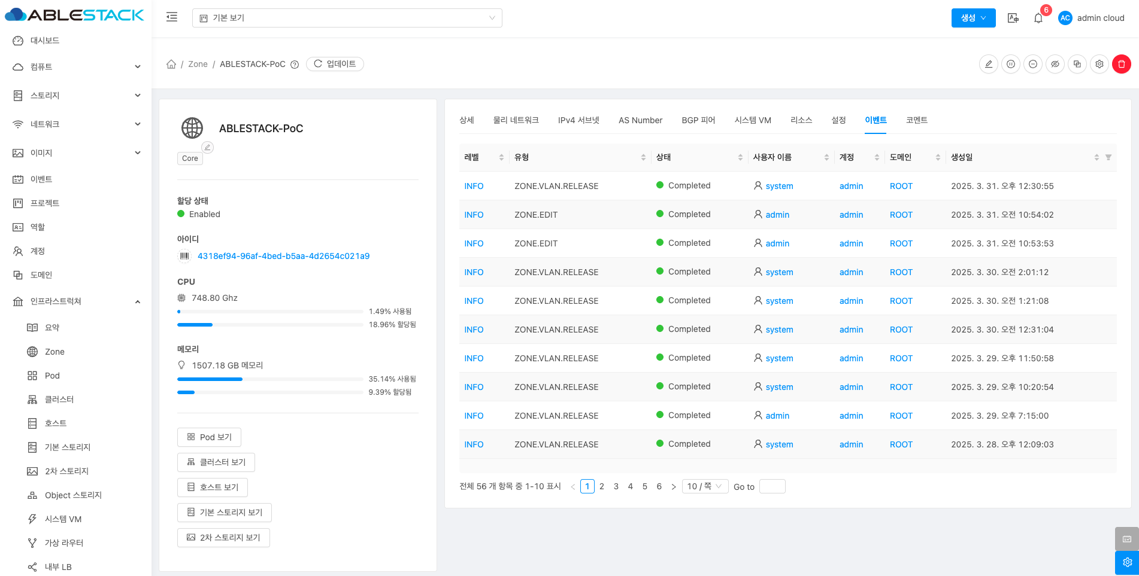Click the 호스트 보기 button

coord(213,487)
